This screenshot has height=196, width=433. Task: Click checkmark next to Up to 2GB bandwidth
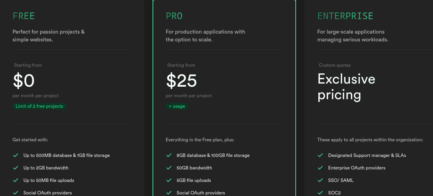click(16, 168)
